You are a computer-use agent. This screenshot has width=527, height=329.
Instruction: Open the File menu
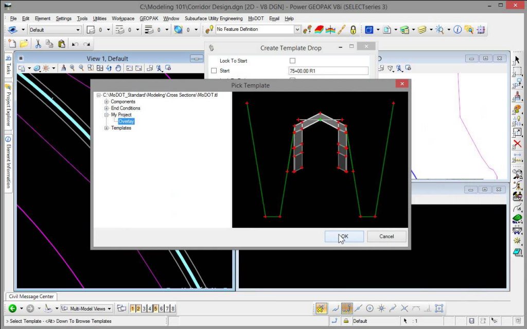coord(13,19)
